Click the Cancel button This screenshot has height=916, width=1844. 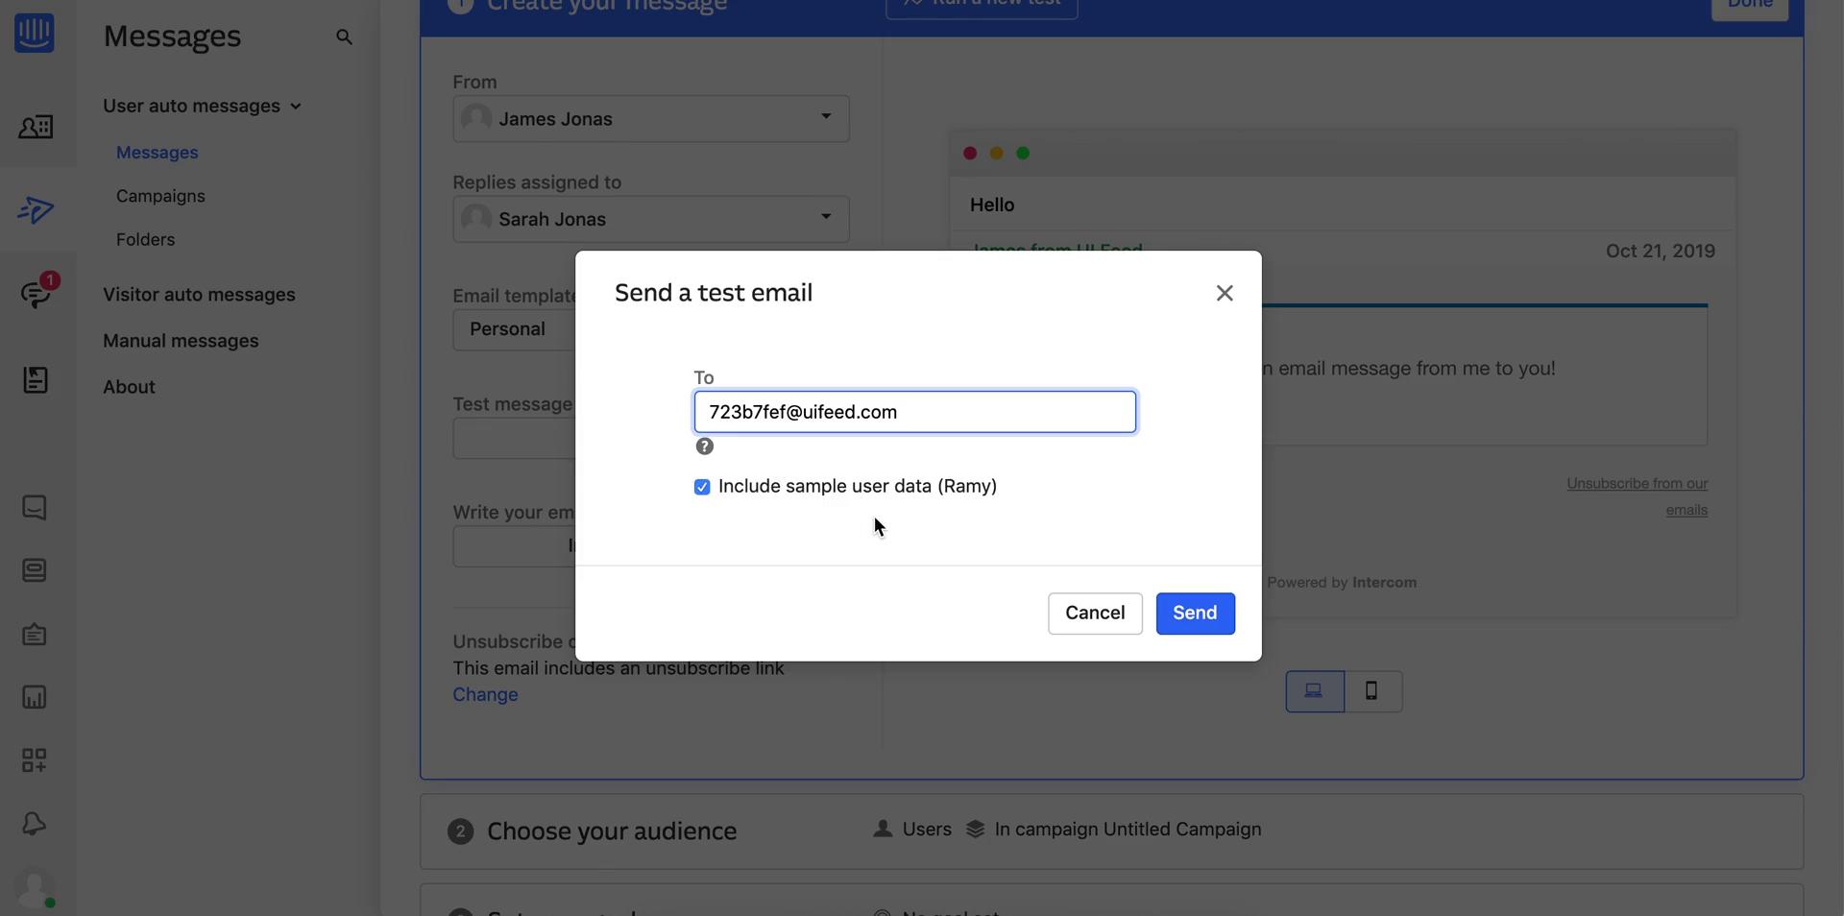click(1095, 614)
